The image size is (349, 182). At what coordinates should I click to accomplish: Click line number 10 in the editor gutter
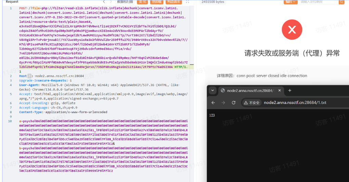click(x=10, y=121)
